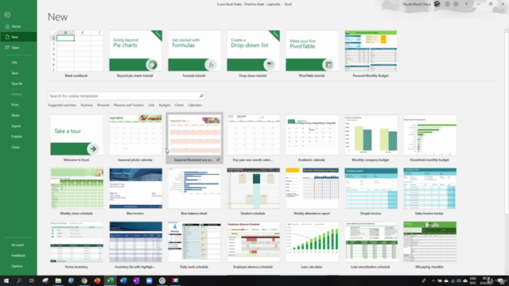
Task: Select the New sidebar item
Action: 18,37
